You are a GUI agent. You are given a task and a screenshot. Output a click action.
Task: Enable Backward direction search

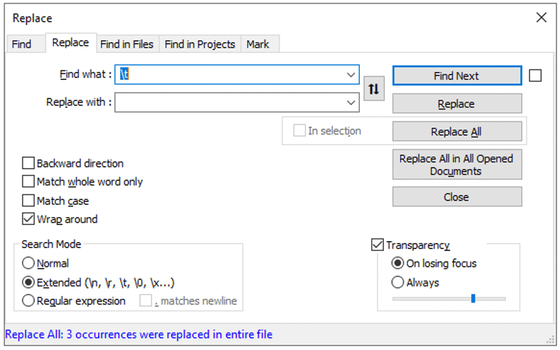click(28, 163)
